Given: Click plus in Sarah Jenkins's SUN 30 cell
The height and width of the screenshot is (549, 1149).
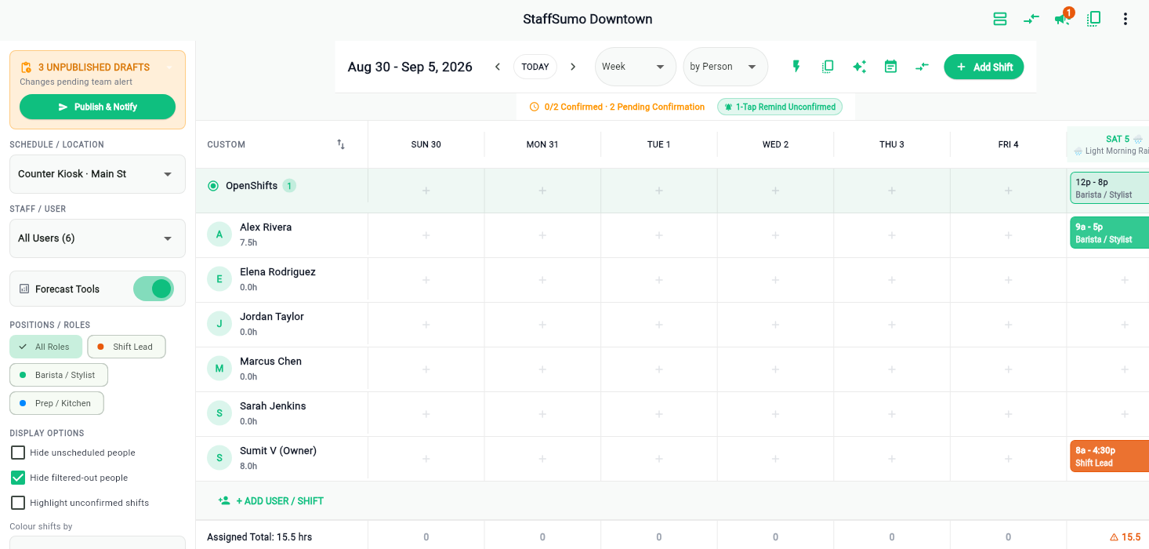Looking at the screenshot, I should coord(426,414).
